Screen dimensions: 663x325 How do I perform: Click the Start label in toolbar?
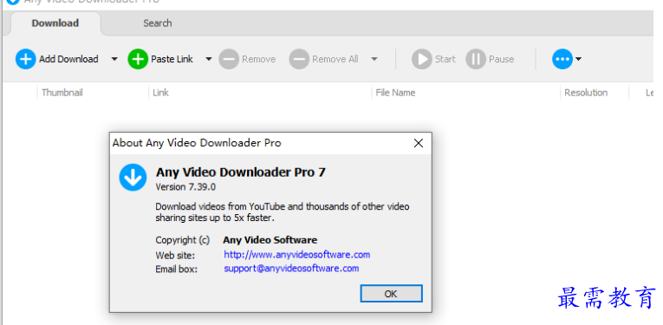pos(445,59)
